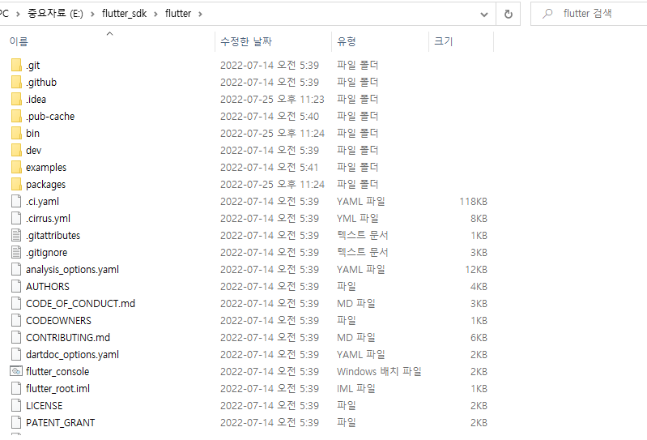The width and height of the screenshot is (647, 440).
Task: Sort by the 수정한 날짜 column header
Action: click(x=246, y=41)
